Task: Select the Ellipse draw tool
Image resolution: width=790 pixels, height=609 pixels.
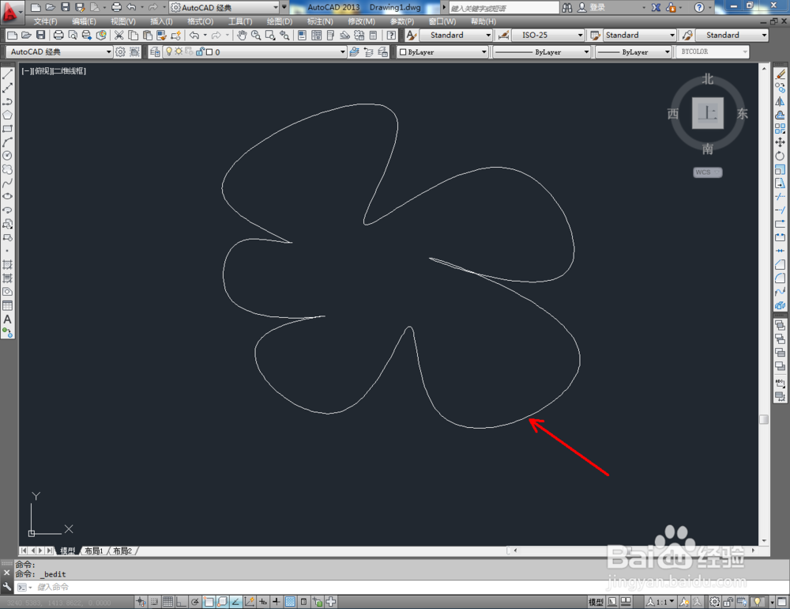Action: [x=8, y=197]
